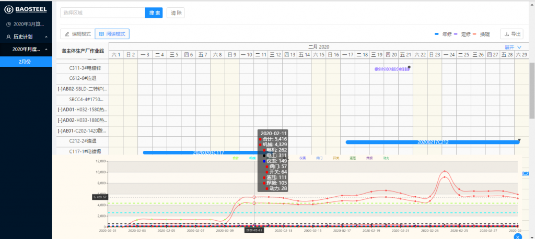Click the triangle marker on 20200217C212 bar
This screenshot has width=535, height=239.
pyautogui.click(x=519, y=140)
